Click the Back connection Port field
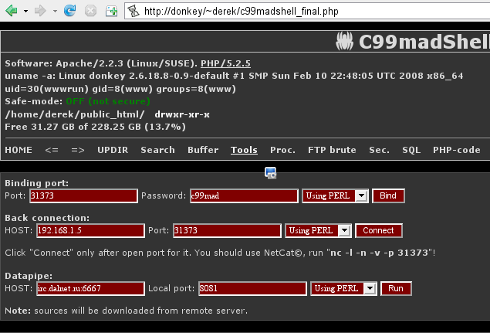490x333 pixels. coord(227,231)
